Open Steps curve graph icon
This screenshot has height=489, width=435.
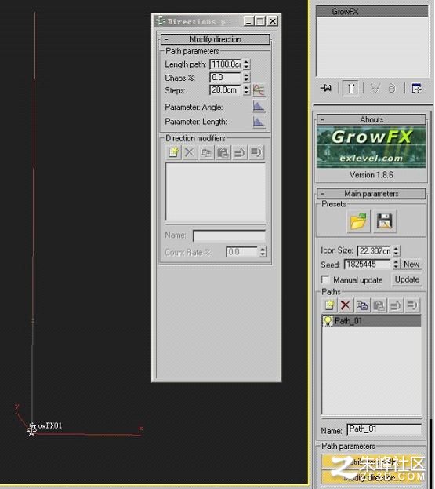(259, 89)
